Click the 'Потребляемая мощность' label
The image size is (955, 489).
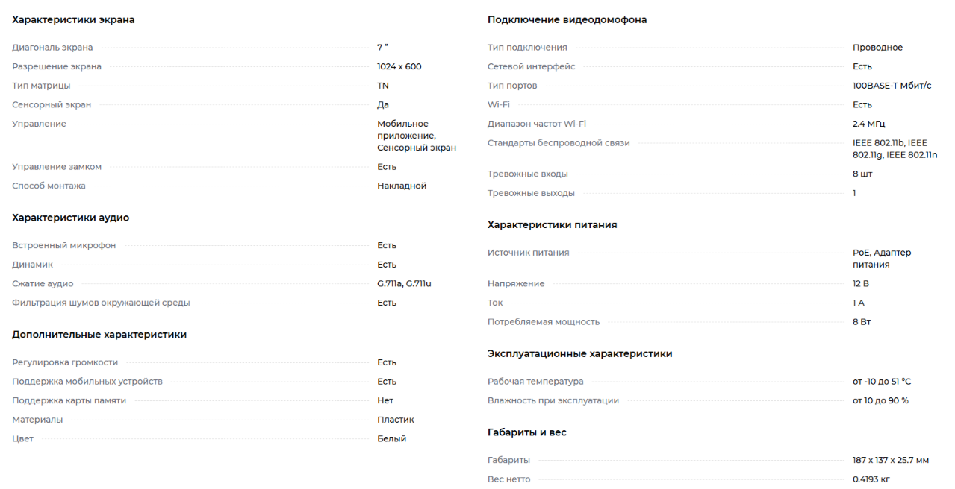pyautogui.click(x=543, y=322)
